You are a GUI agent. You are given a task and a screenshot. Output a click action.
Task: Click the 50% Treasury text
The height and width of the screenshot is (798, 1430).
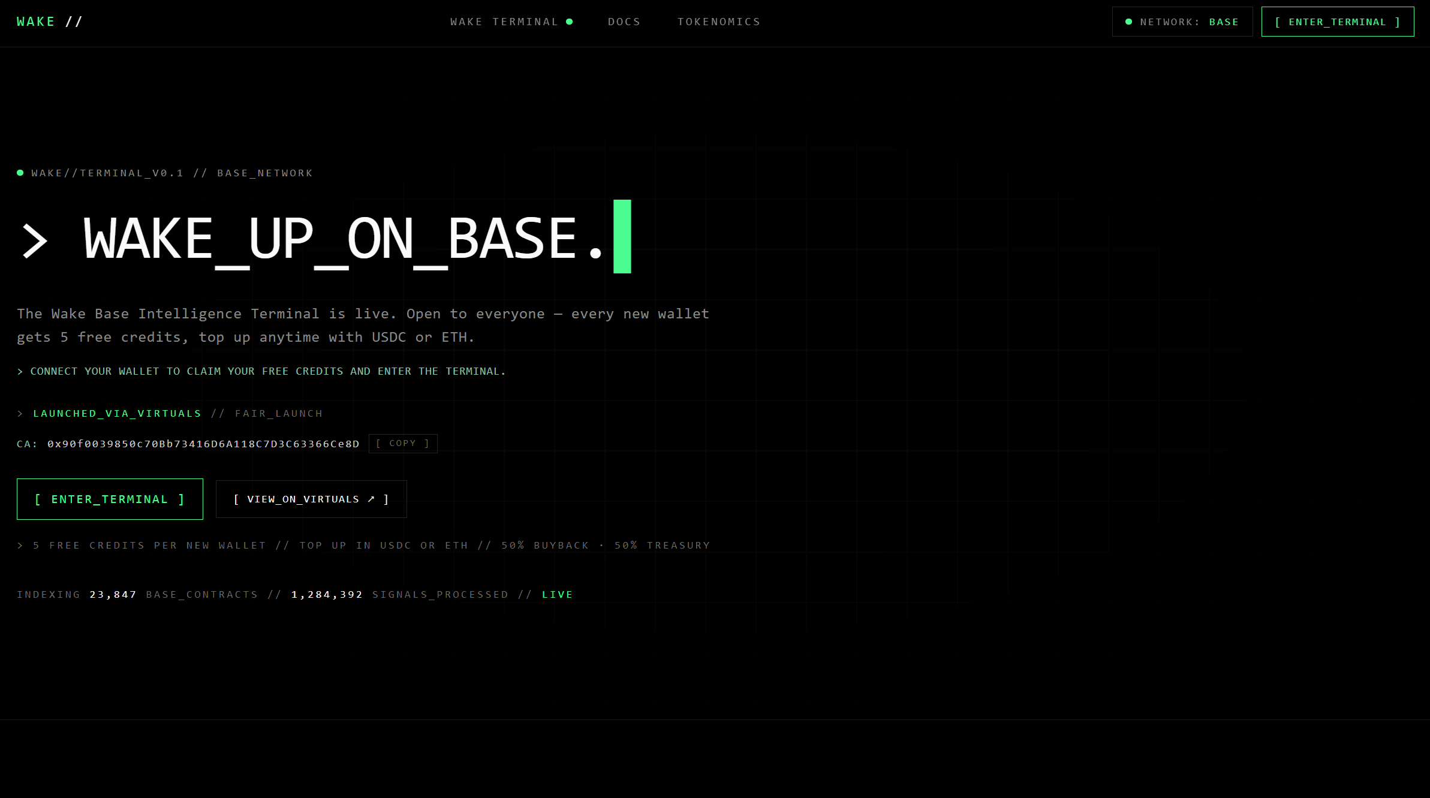point(662,546)
